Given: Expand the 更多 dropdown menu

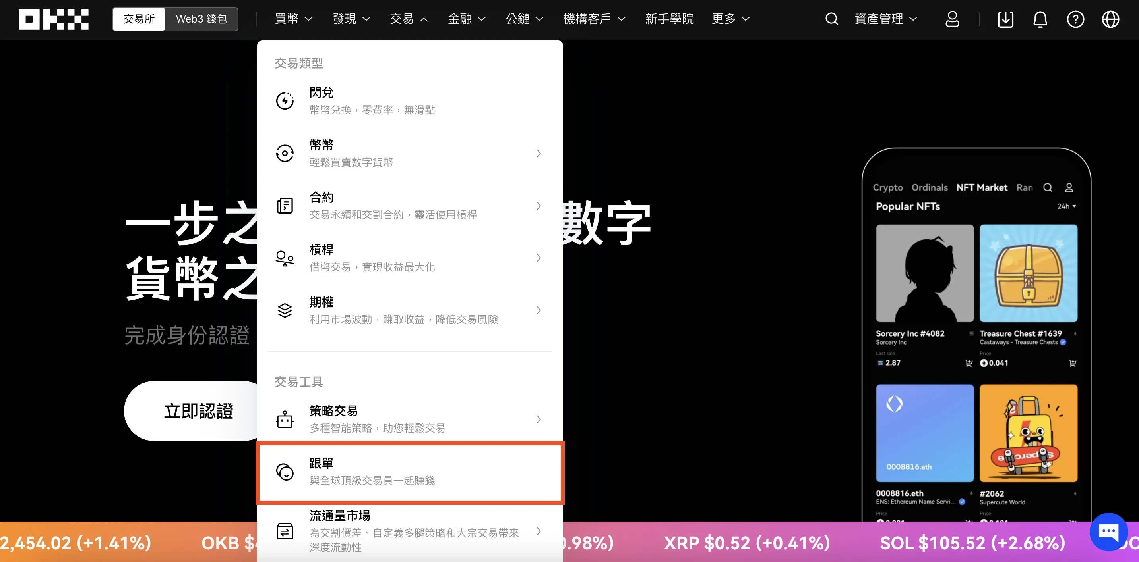Looking at the screenshot, I should tap(730, 19).
